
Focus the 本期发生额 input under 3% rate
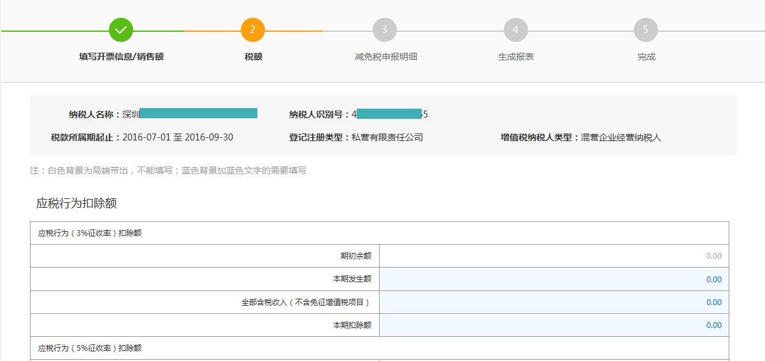(x=554, y=279)
